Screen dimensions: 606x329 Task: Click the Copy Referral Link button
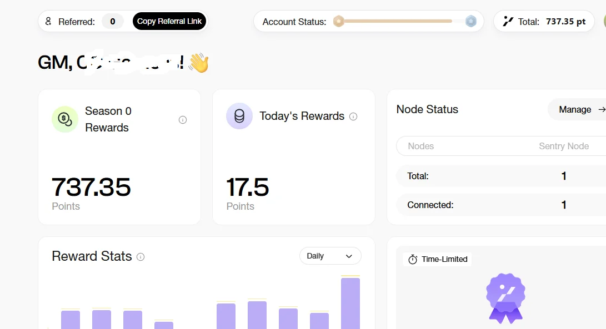coord(169,21)
